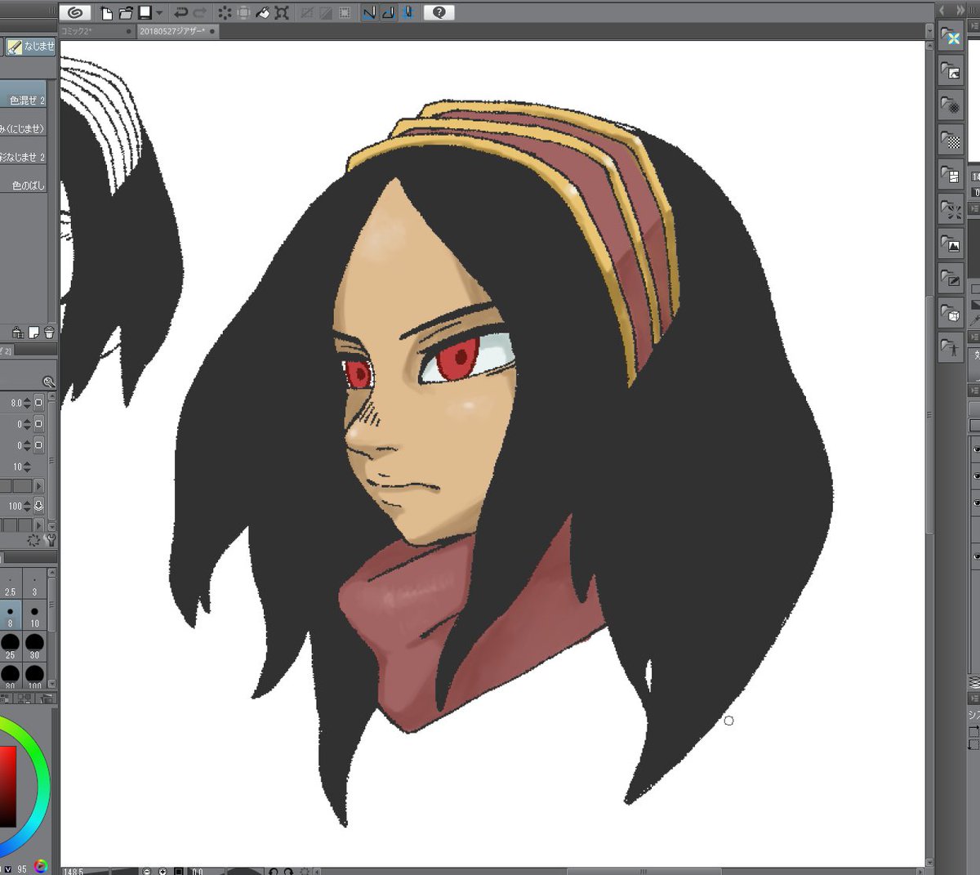980x875 pixels.
Task: Close the コミック2 tab using its dot
Action: [x=129, y=31]
